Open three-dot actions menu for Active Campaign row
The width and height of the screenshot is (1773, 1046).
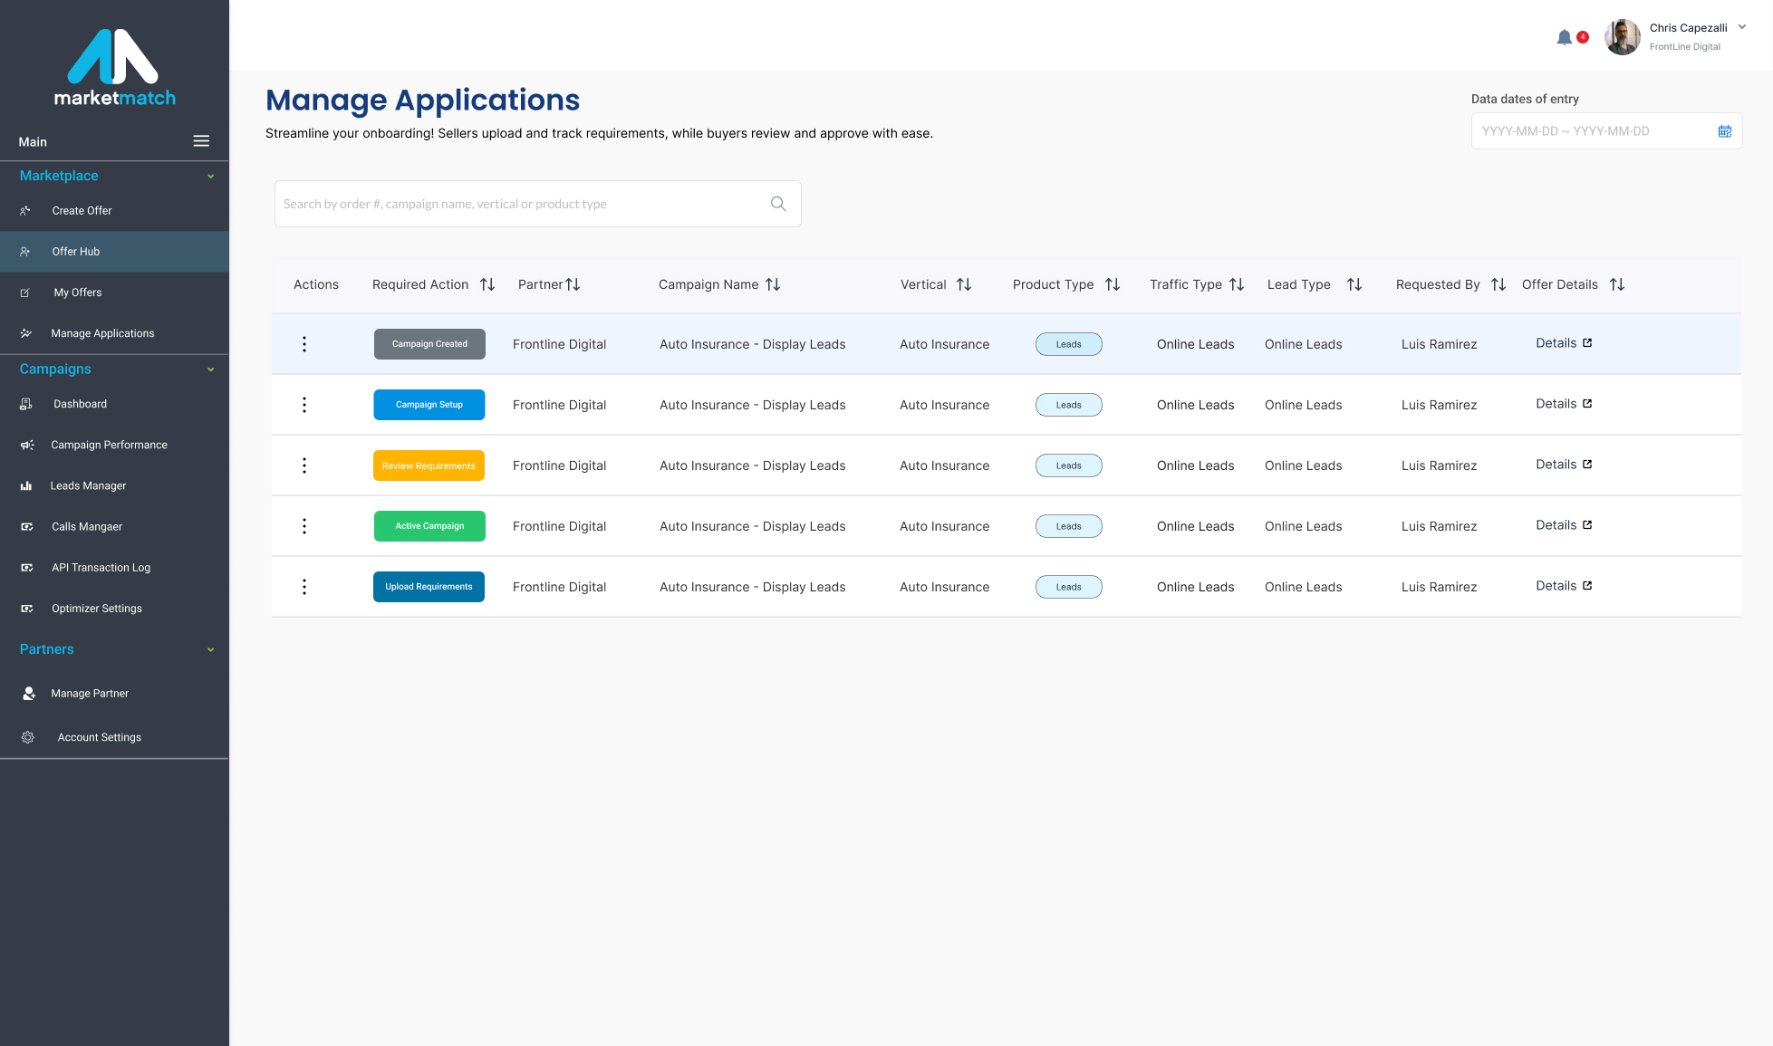click(304, 526)
